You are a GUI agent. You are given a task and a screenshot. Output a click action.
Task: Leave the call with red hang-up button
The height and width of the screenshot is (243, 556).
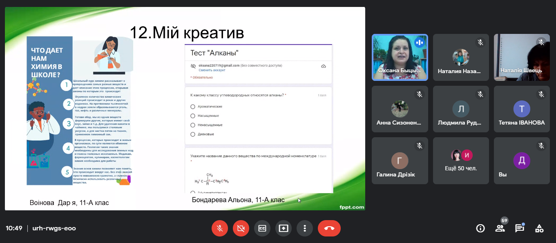point(329,228)
